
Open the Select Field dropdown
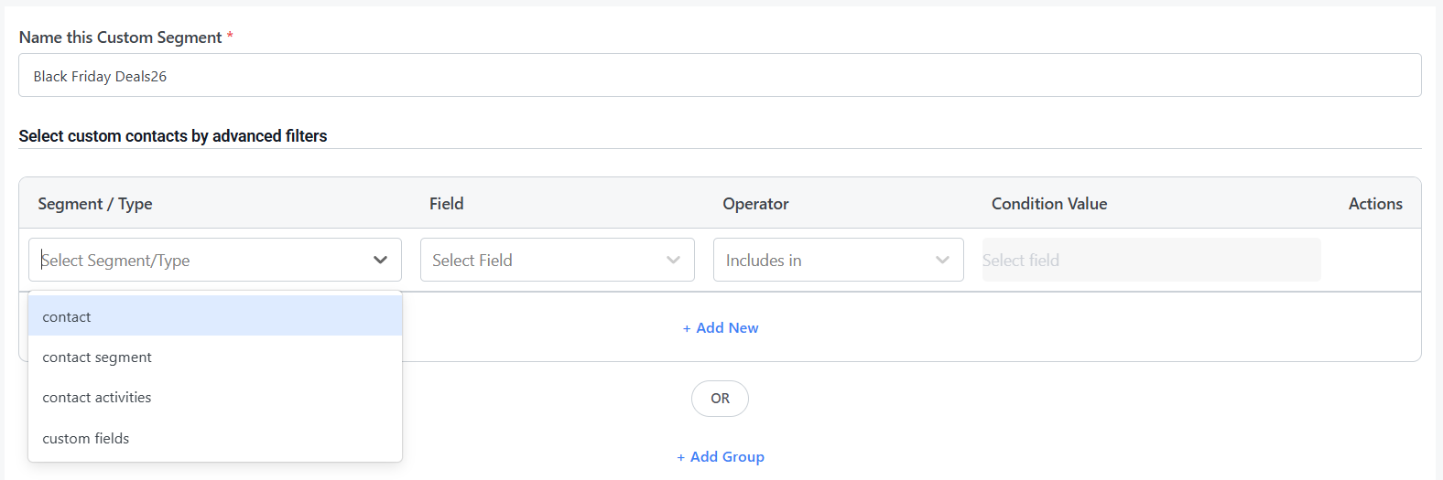coord(557,260)
